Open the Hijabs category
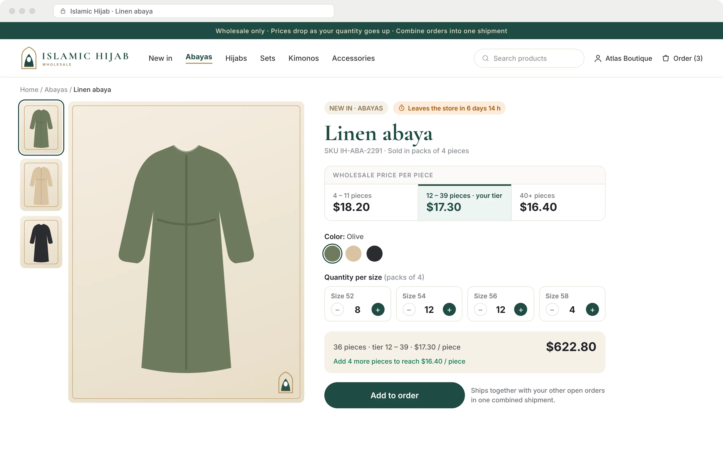Viewport: 723px width, 452px height. (x=236, y=58)
